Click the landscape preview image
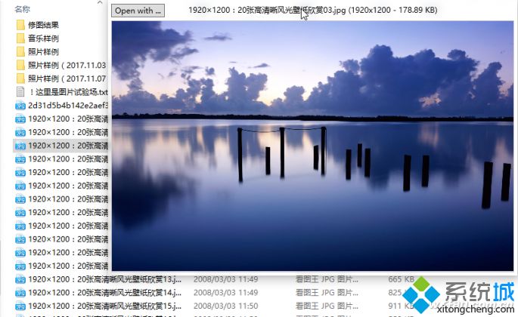518x317 pixels. coord(312,146)
